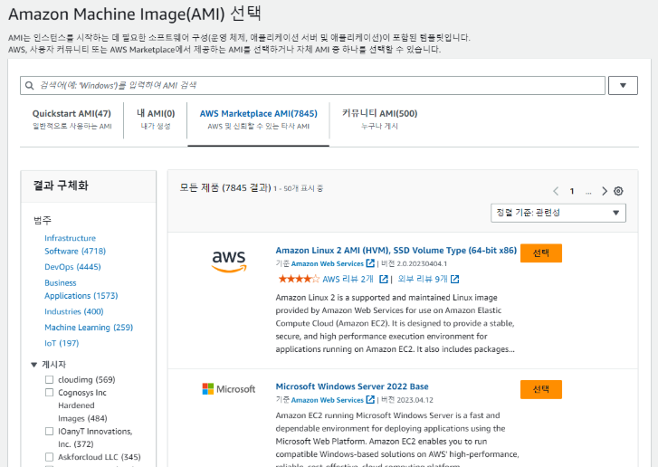
Task: Click external link icon after 외부 리뷰 9개
Action: 455,280
